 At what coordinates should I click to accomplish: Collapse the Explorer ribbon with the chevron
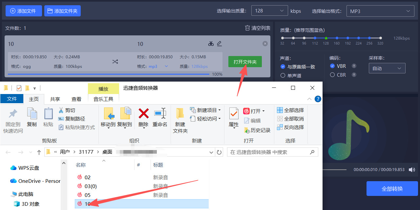click(309, 99)
